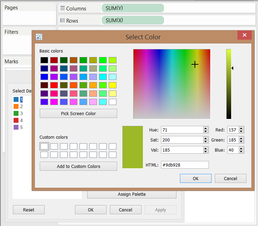Increase the Red value with up arrow
Image resolution: width=258 pixels, height=226 pixels.
pyautogui.click(x=241, y=128)
